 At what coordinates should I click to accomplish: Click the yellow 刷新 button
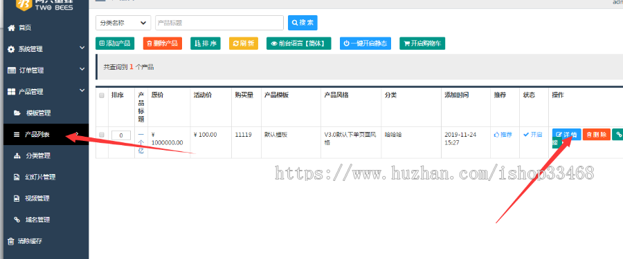[244, 44]
